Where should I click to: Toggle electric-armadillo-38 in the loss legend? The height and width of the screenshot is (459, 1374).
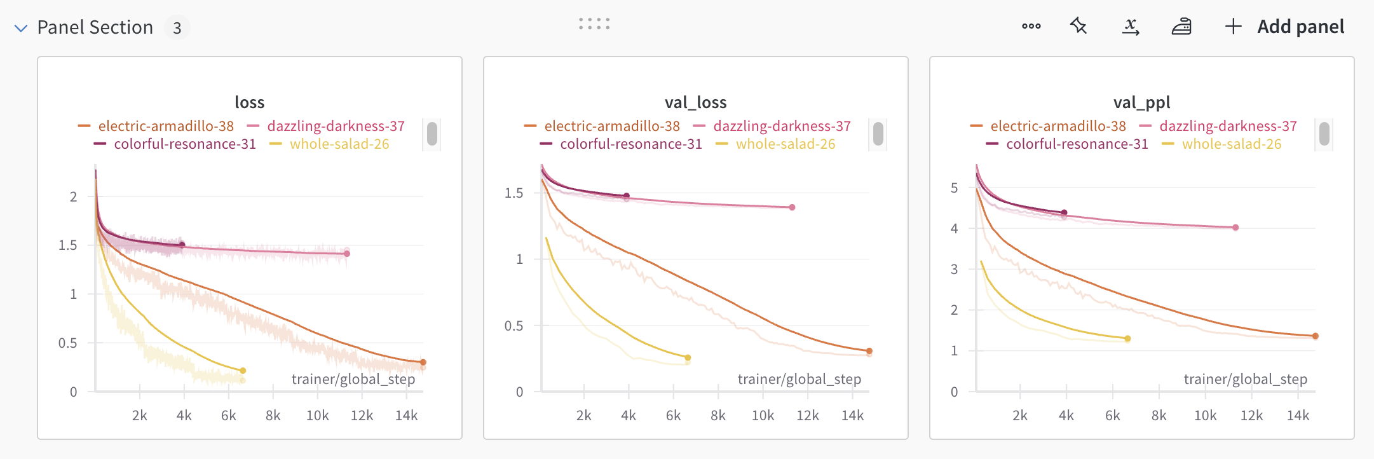(x=166, y=126)
